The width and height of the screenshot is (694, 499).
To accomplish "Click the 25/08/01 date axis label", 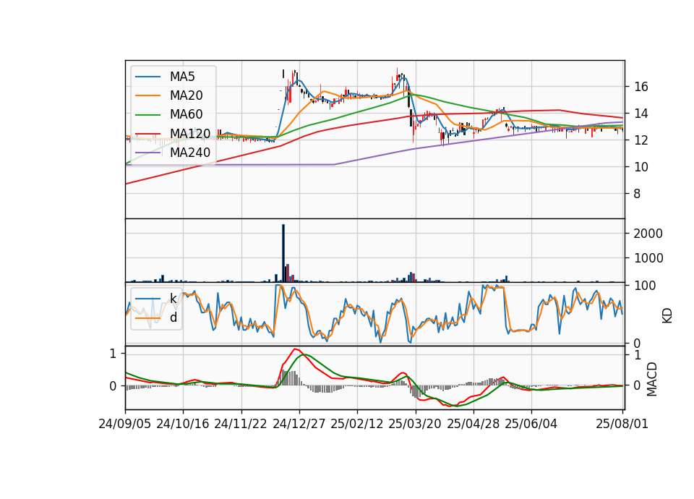I will tap(622, 424).
